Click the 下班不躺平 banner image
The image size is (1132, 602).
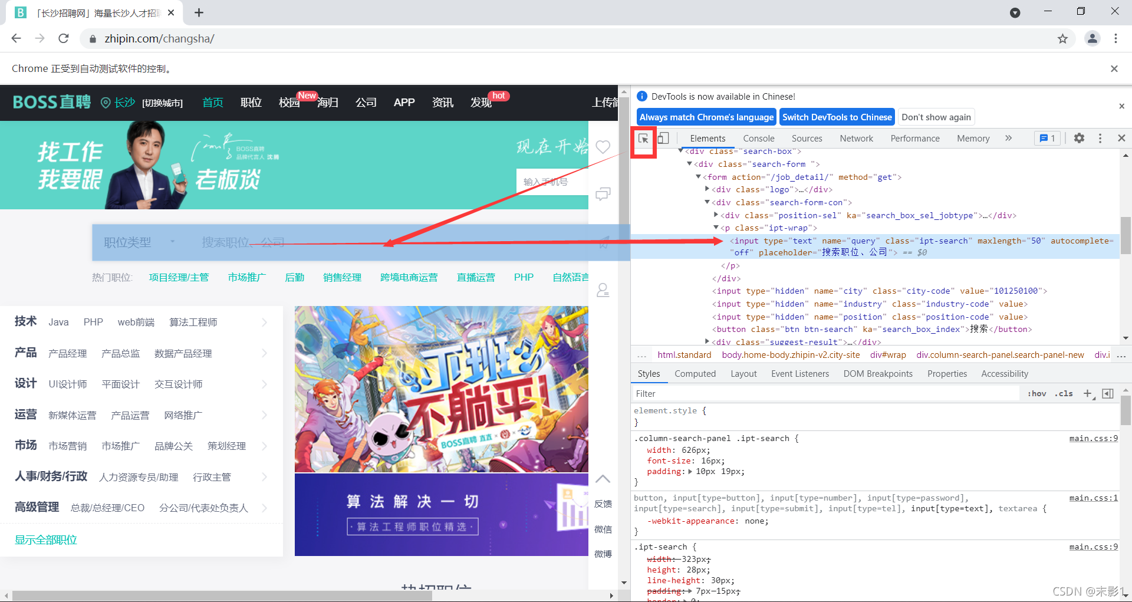coord(442,389)
